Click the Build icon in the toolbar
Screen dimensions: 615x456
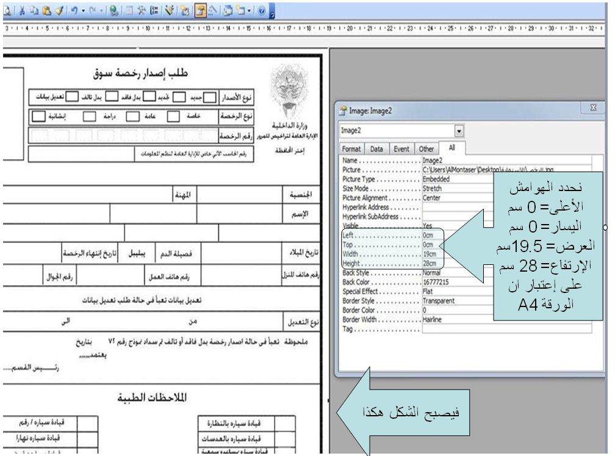[212, 11]
